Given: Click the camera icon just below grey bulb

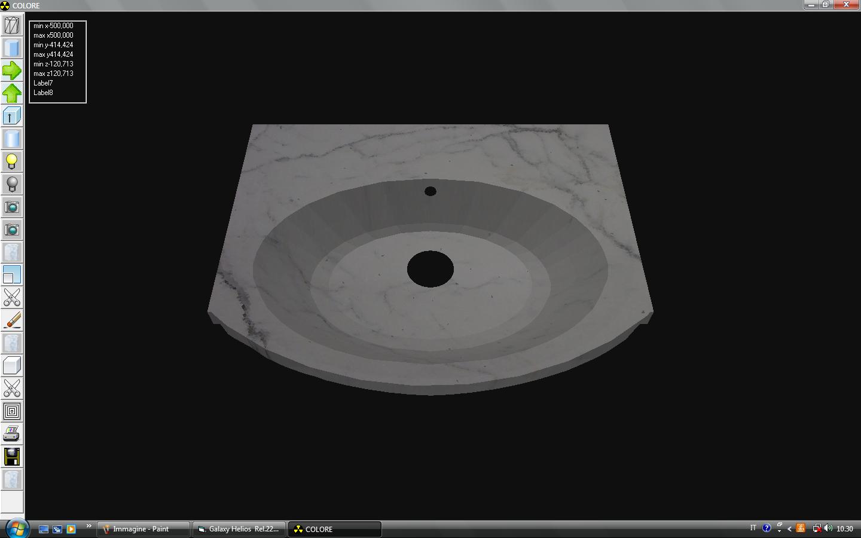Looking at the screenshot, I should point(12,207).
